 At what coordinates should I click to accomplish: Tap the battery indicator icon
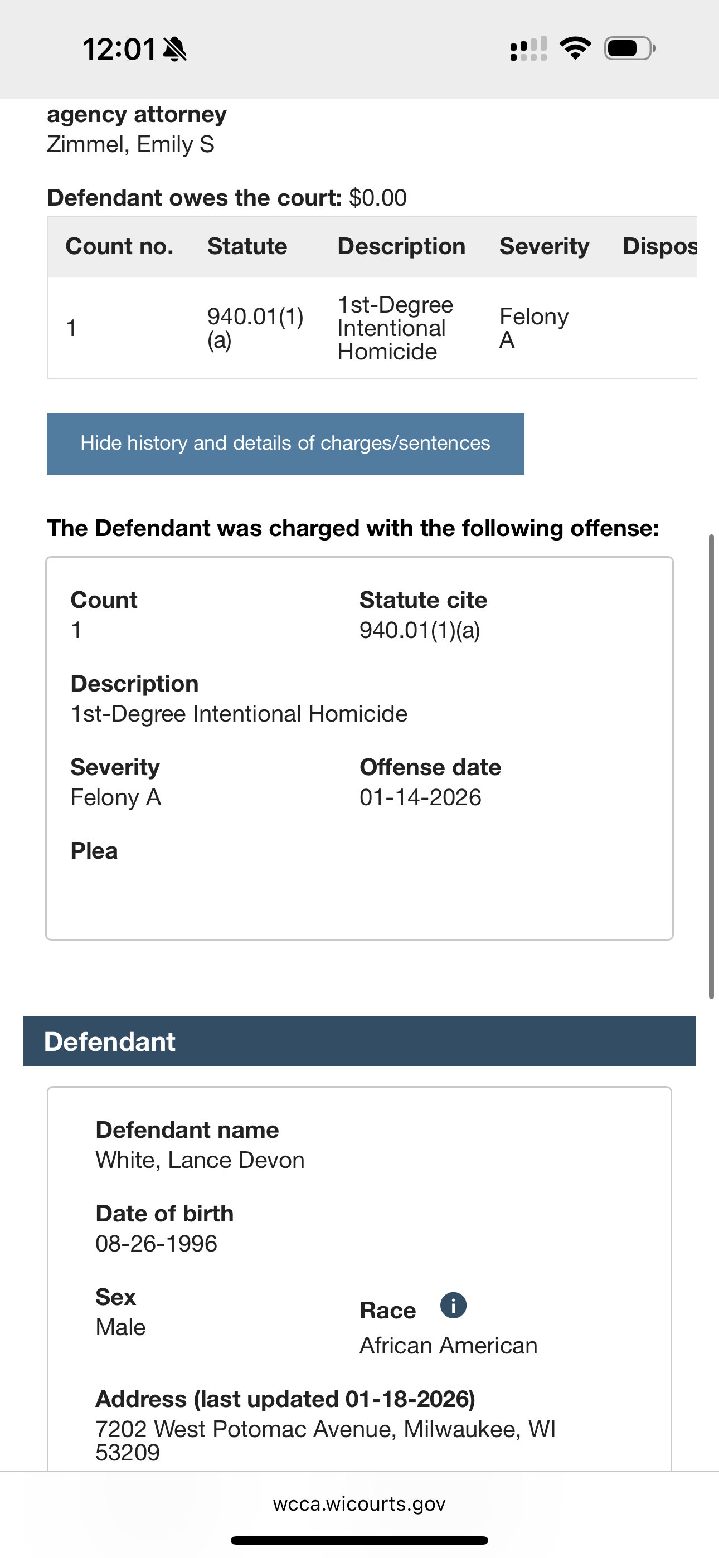[x=629, y=48]
